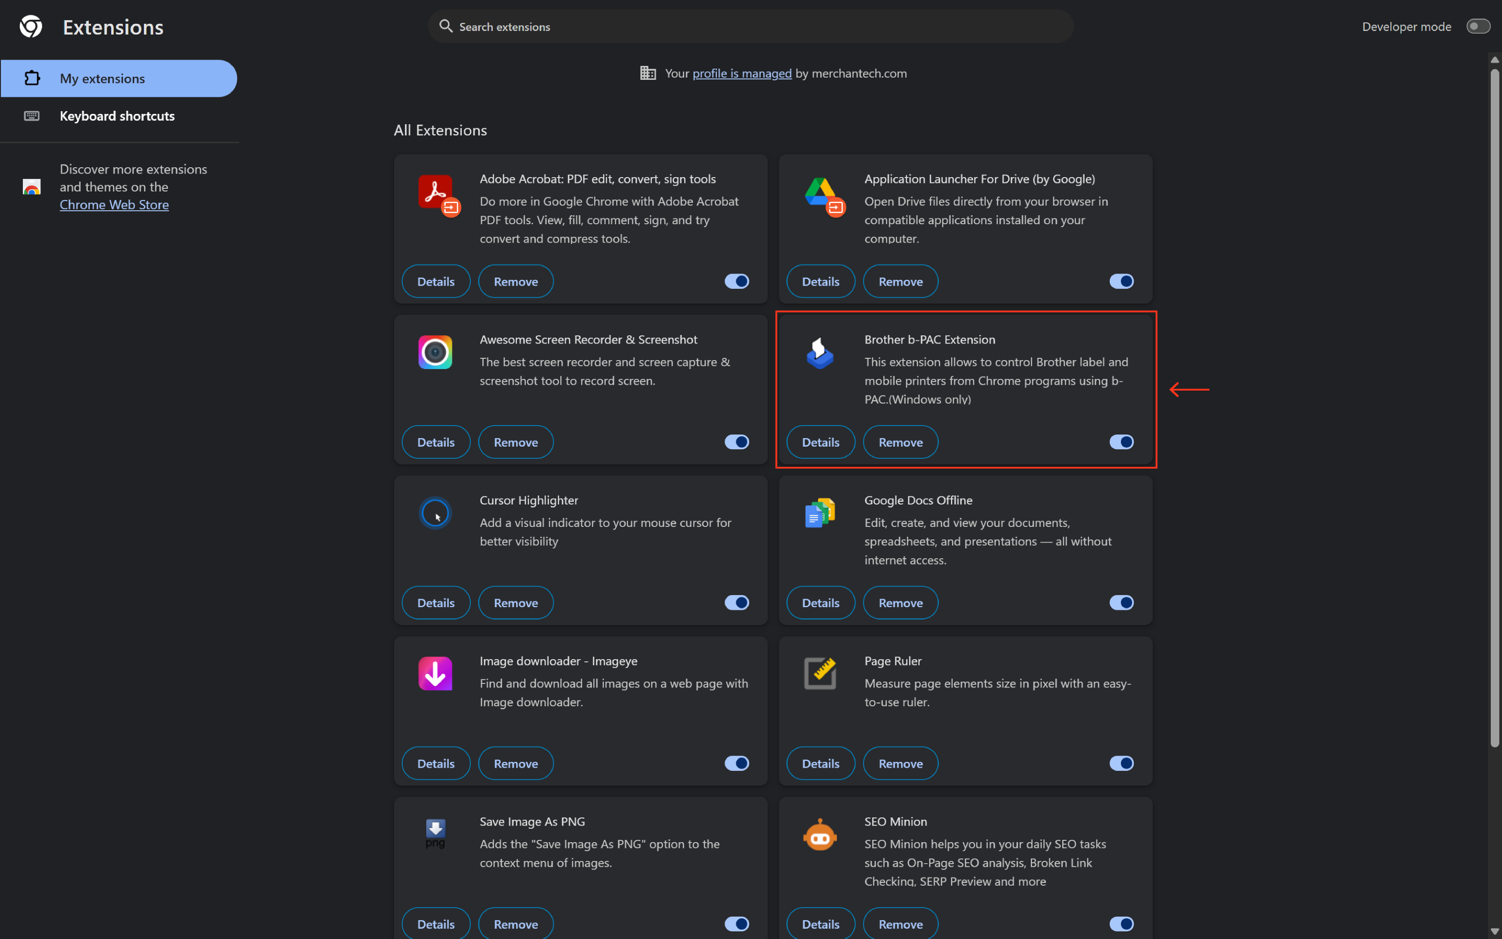Disable the Brother b-PAC Extension toggle
Image resolution: width=1502 pixels, height=939 pixels.
[1121, 442]
